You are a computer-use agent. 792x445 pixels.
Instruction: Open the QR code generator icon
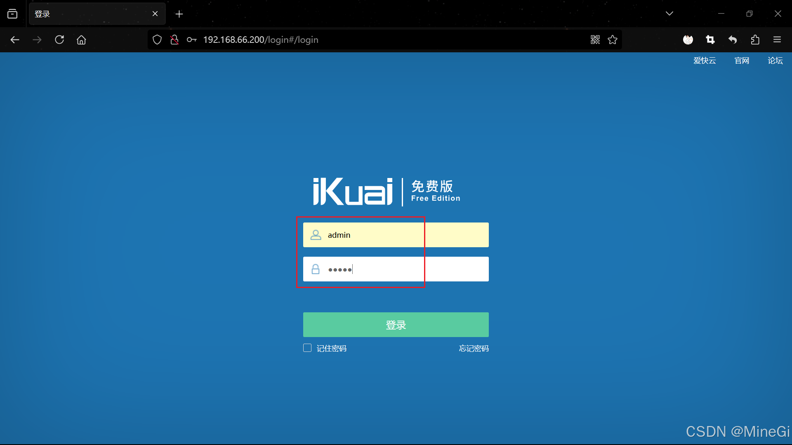tap(595, 40)
